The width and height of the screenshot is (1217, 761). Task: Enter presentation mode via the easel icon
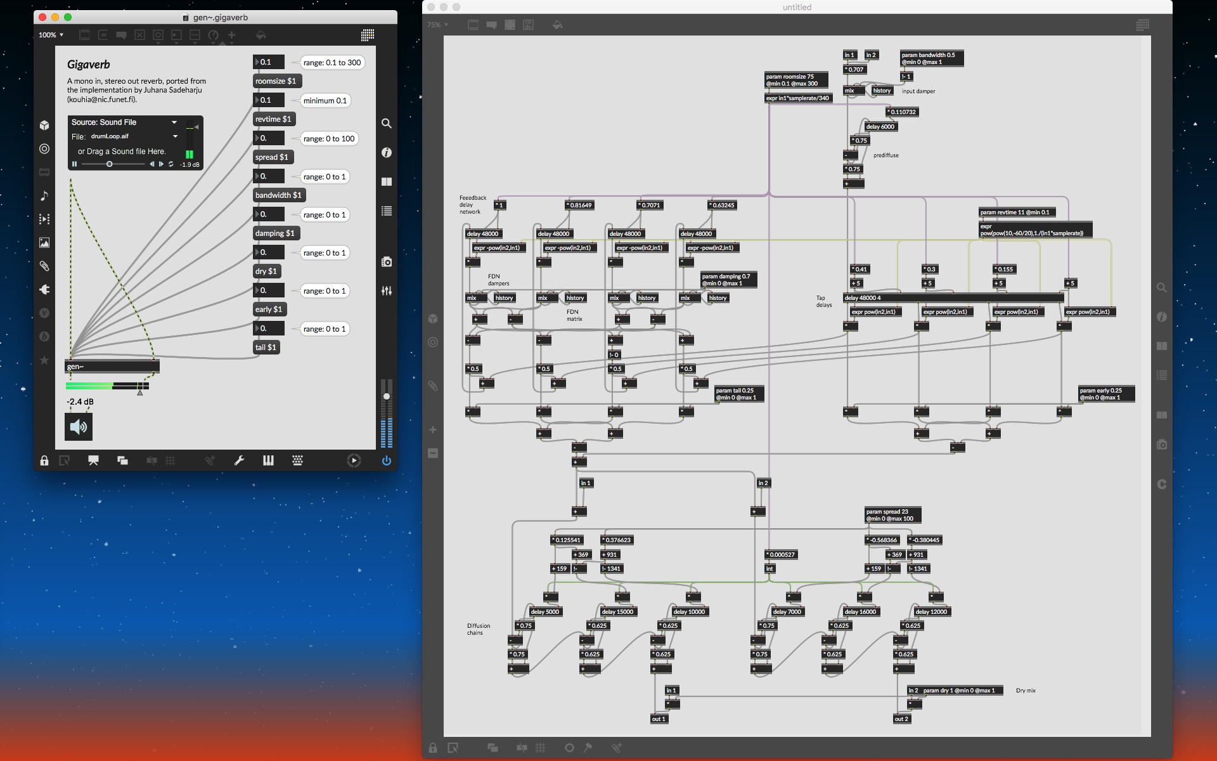click(x=93, y=461)
